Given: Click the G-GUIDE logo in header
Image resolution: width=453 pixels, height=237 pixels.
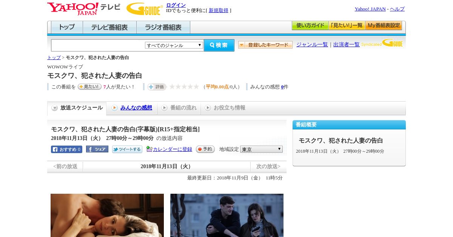Looking at the screenshot, I should click(x=145, y=9).
